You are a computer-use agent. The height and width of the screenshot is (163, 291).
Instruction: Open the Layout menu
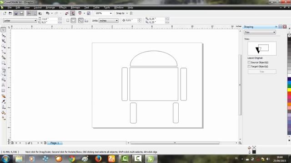(38, 8)
